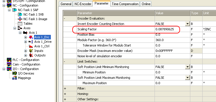Click the Encoder Mask type D cell
The height and width of the screenshot is (102, 216).
click(x=196, y=51)
